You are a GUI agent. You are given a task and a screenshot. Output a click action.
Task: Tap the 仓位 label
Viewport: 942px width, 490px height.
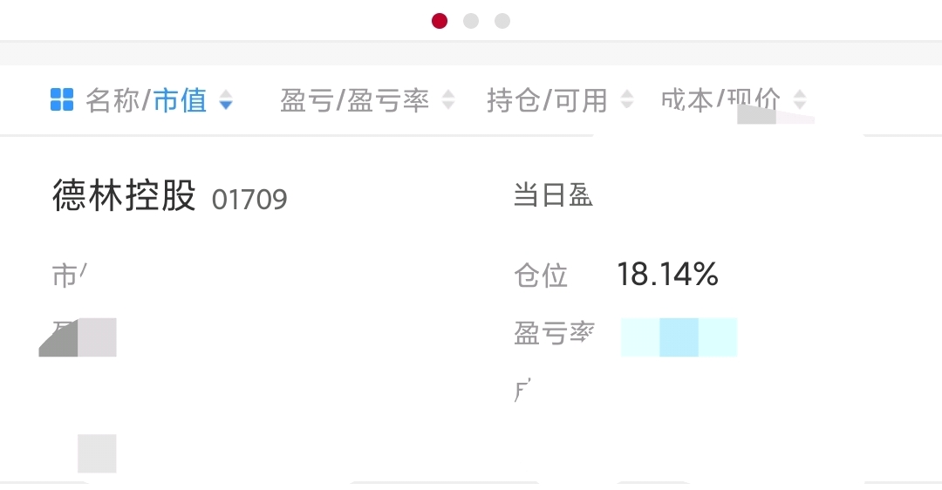(x=541, y=276)
